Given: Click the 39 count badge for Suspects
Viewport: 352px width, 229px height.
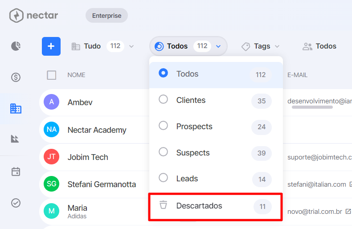Looking at the screenshot, I should point(262,153).
